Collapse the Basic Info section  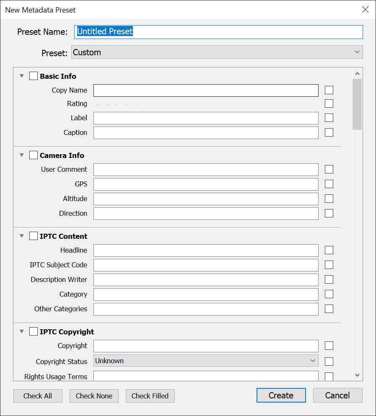(21, 76)
